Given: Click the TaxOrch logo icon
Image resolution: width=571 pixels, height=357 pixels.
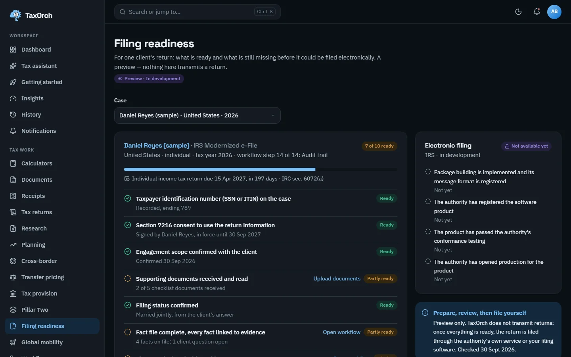Looking at the screenshot, I should [x=15, y=15].
